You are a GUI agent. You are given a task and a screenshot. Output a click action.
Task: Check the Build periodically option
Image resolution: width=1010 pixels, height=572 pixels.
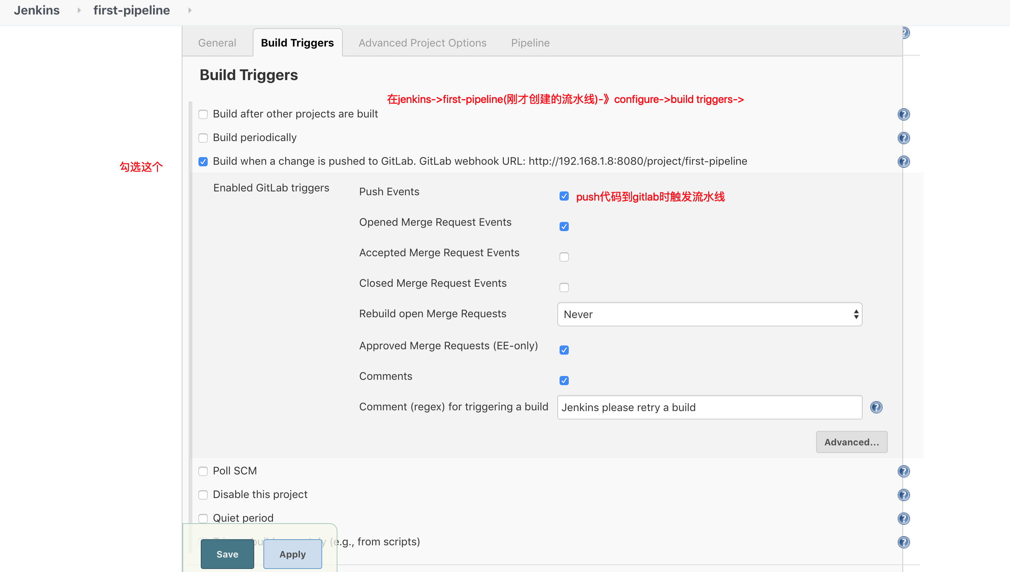[203, 138]
